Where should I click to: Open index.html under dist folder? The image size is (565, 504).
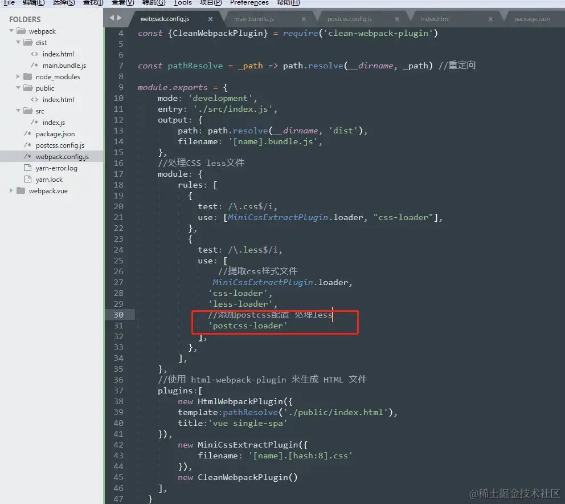tap(58, 54)
